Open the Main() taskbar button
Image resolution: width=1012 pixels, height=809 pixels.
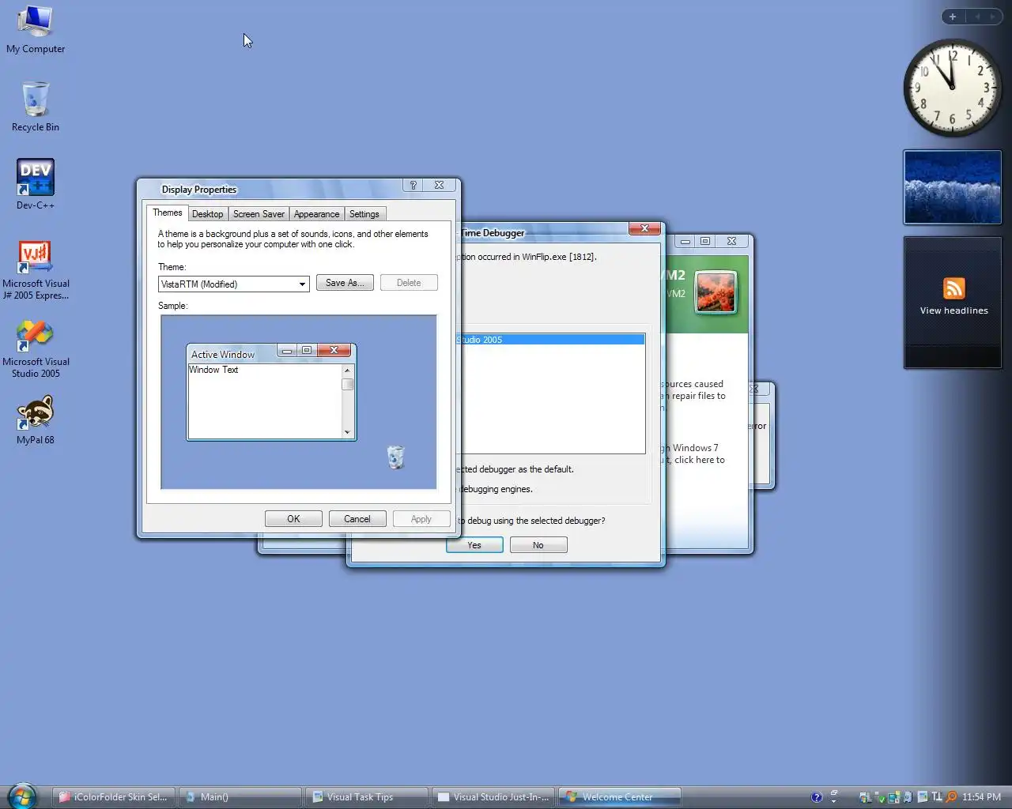pos(240,797)
